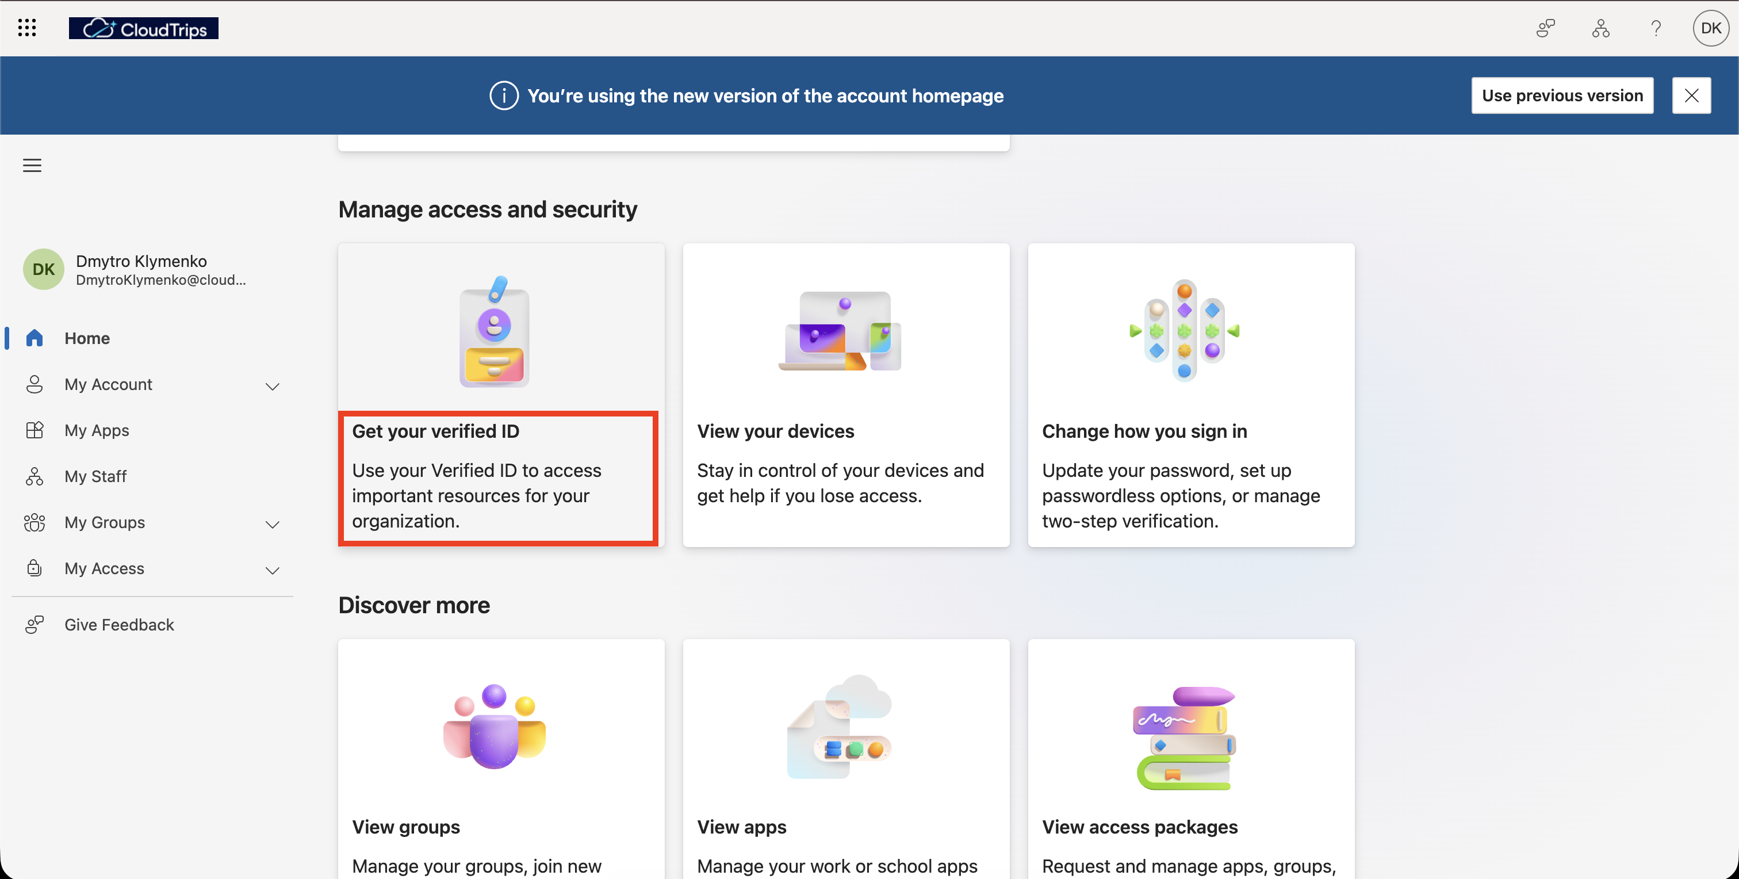1739x879 pixels.
Task: Expand the My Groups chevron
Action: (272, 525)
